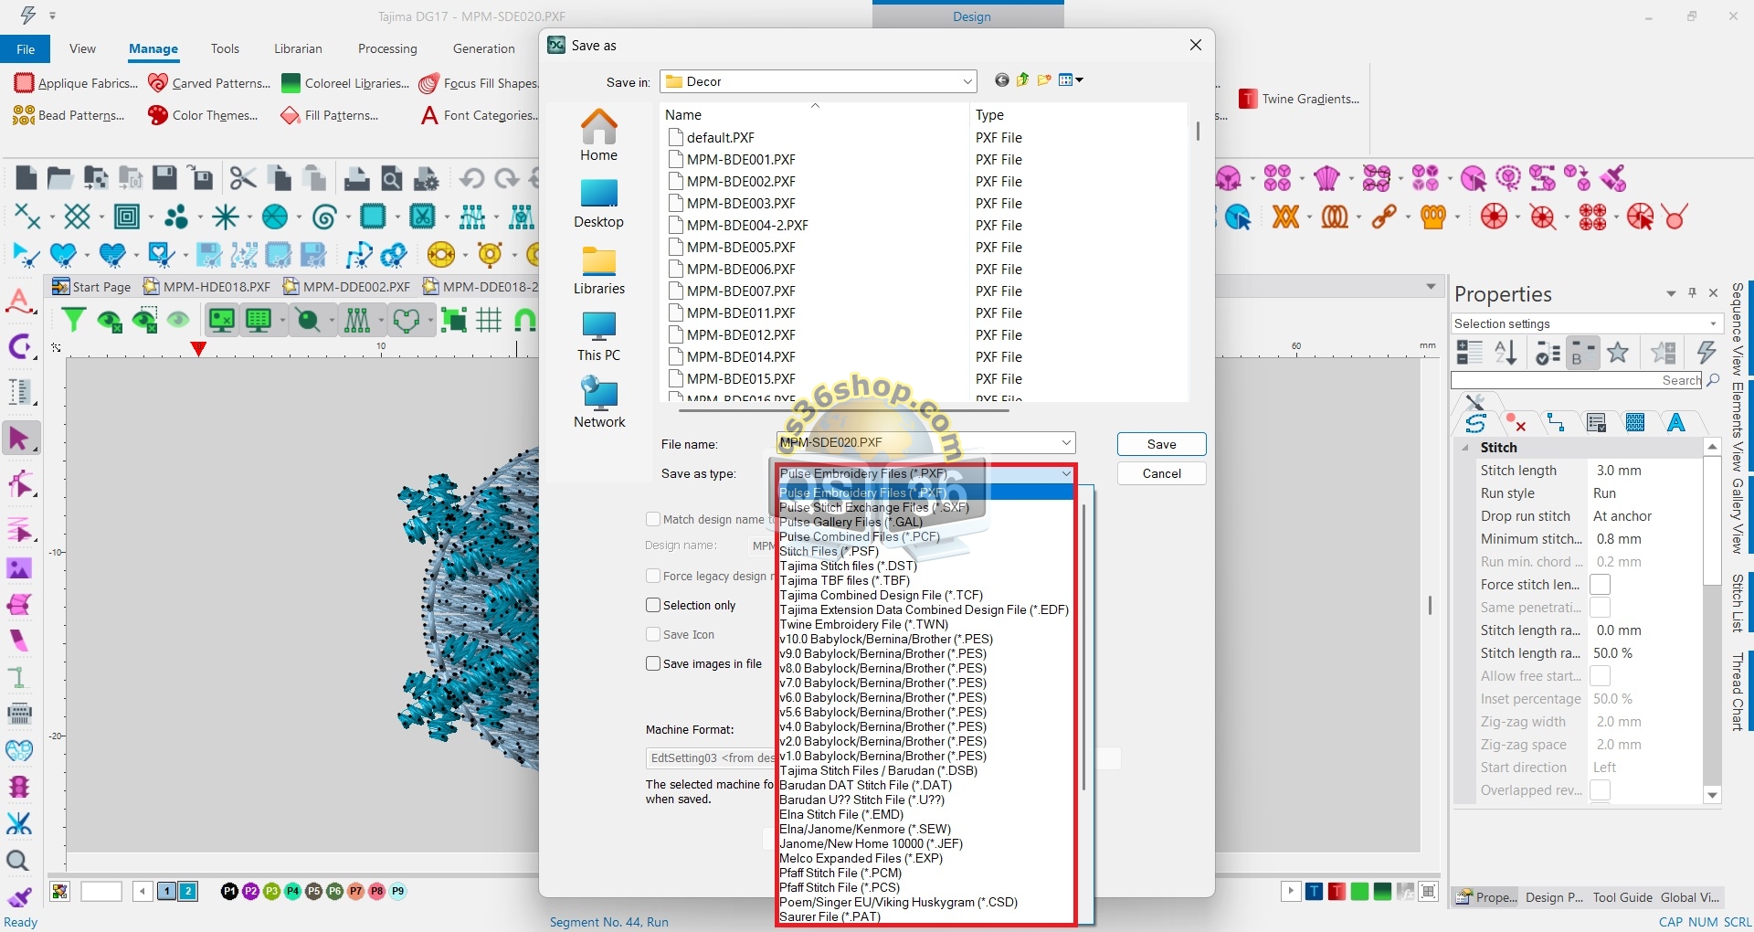Viewport: 1754px width, 932px height.
Task: Enable Save images in file checkbox
Action: pyautogui.click(x=653, y=663)
